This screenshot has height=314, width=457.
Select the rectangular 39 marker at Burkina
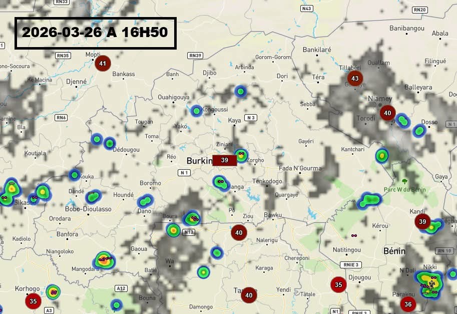pyautogui.click(x=224, y=160)
